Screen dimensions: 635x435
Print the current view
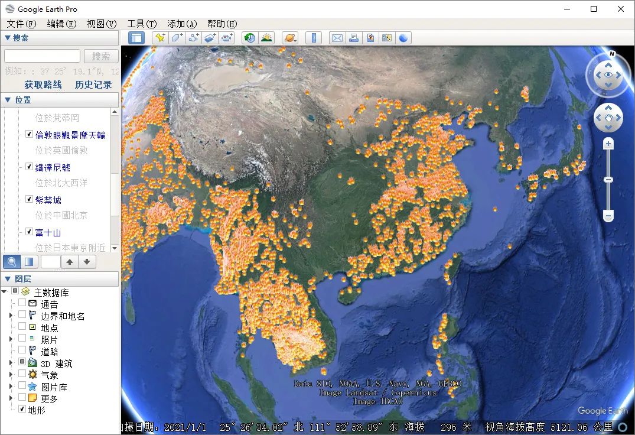(354, 38)
